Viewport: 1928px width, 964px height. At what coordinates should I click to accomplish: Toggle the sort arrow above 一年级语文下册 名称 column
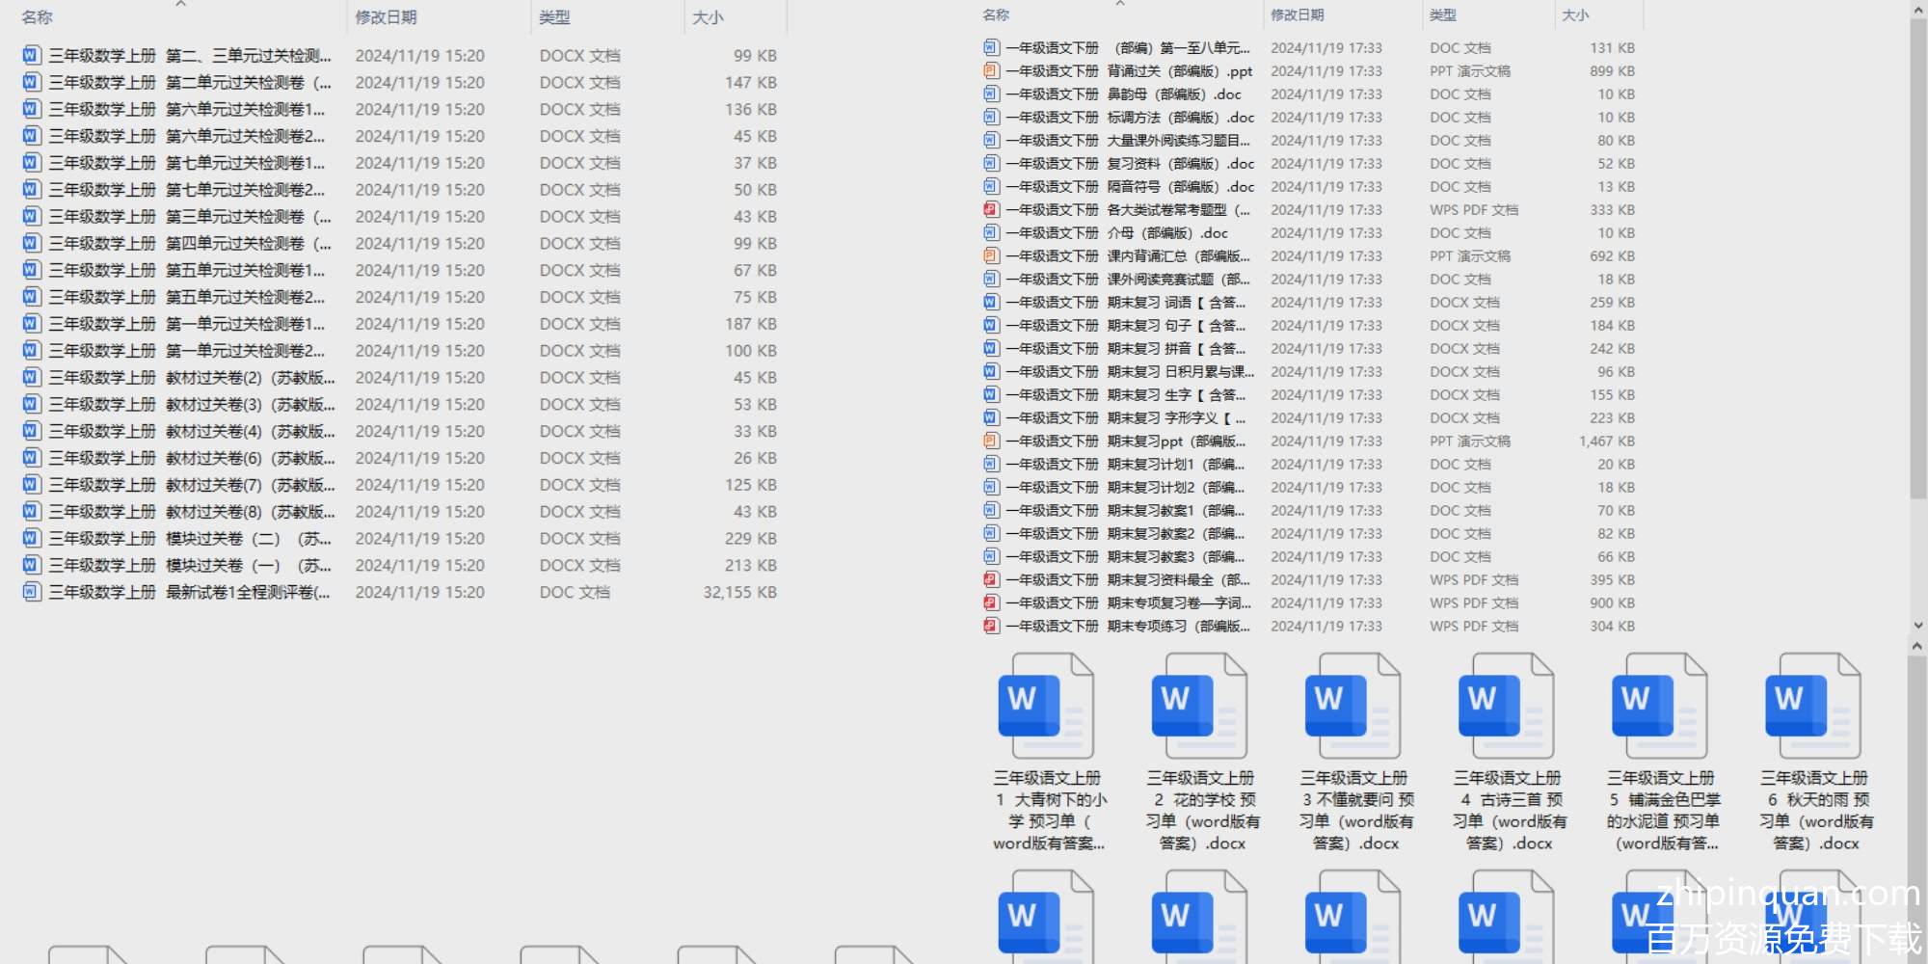pos(1120,4)
